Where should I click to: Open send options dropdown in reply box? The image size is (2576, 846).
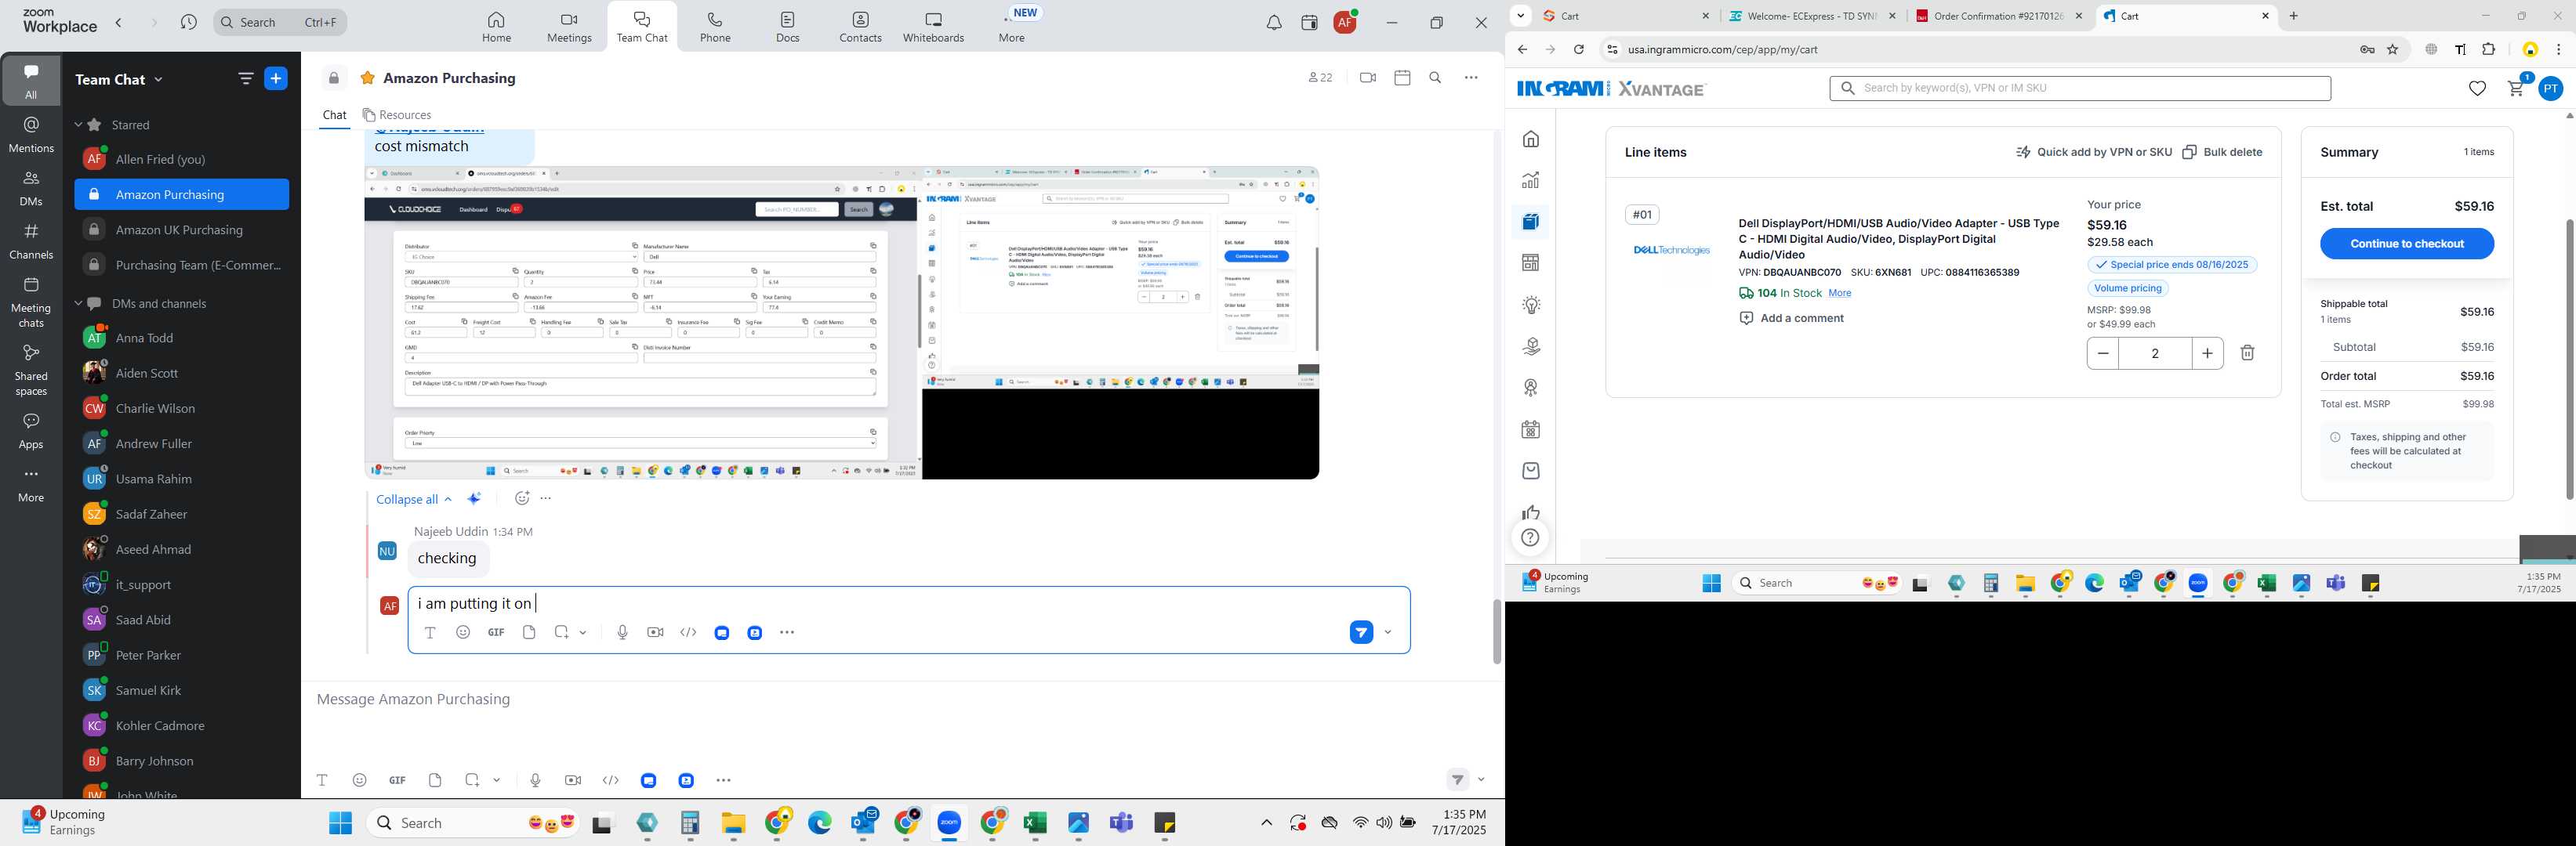point(1388,632)
